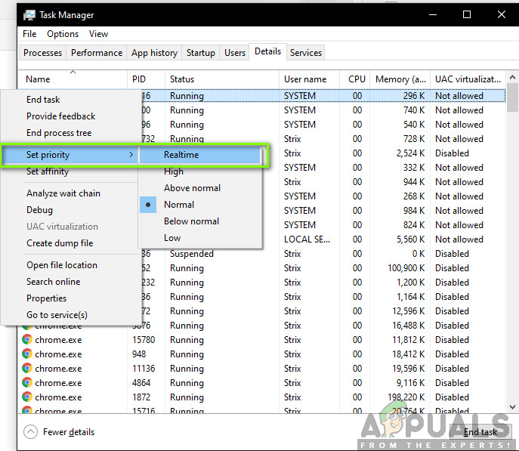Select Create dump file menu entry

[60, 243]
